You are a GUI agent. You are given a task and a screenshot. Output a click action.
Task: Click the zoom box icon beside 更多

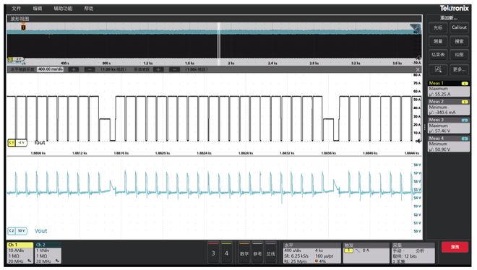click(438, 69)
